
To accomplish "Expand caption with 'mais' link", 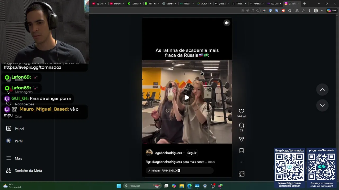I will 211,162.
